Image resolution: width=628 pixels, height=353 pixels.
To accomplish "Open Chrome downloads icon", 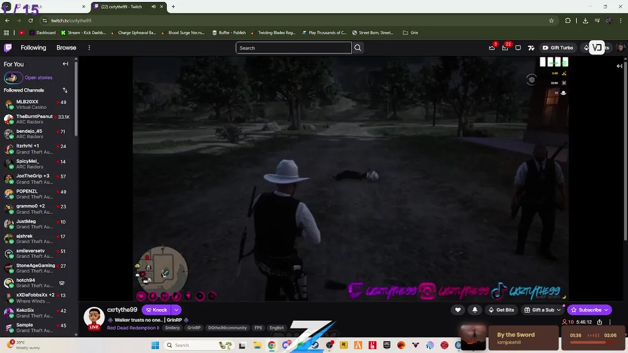I will (x=585, y=21).
